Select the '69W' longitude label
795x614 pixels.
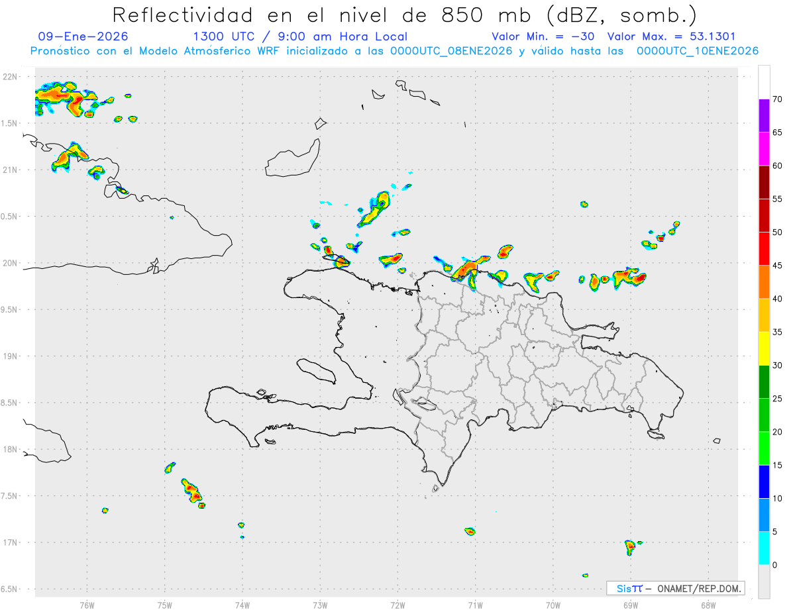631,605
